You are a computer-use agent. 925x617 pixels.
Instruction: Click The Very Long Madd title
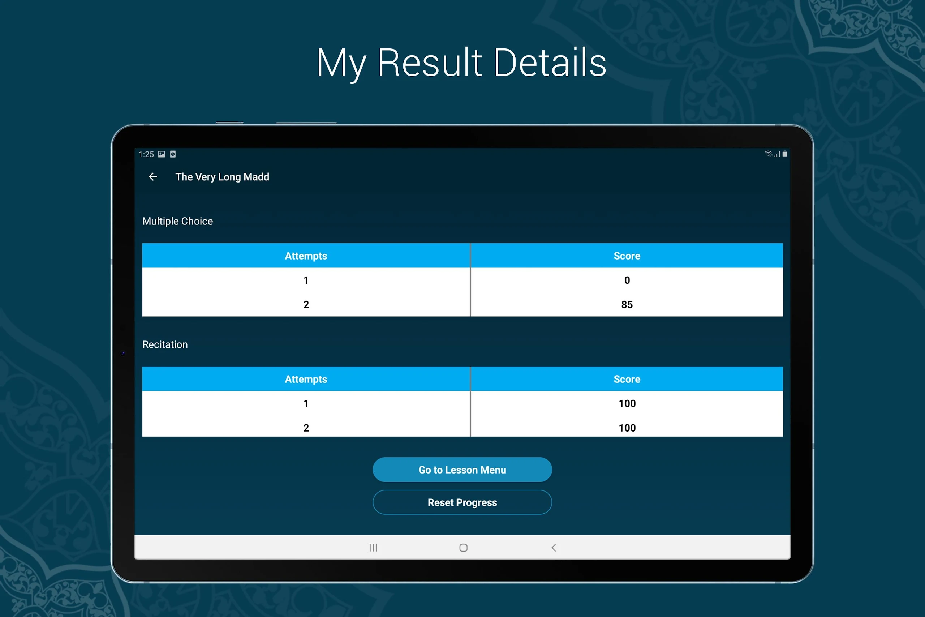point(222,177)
